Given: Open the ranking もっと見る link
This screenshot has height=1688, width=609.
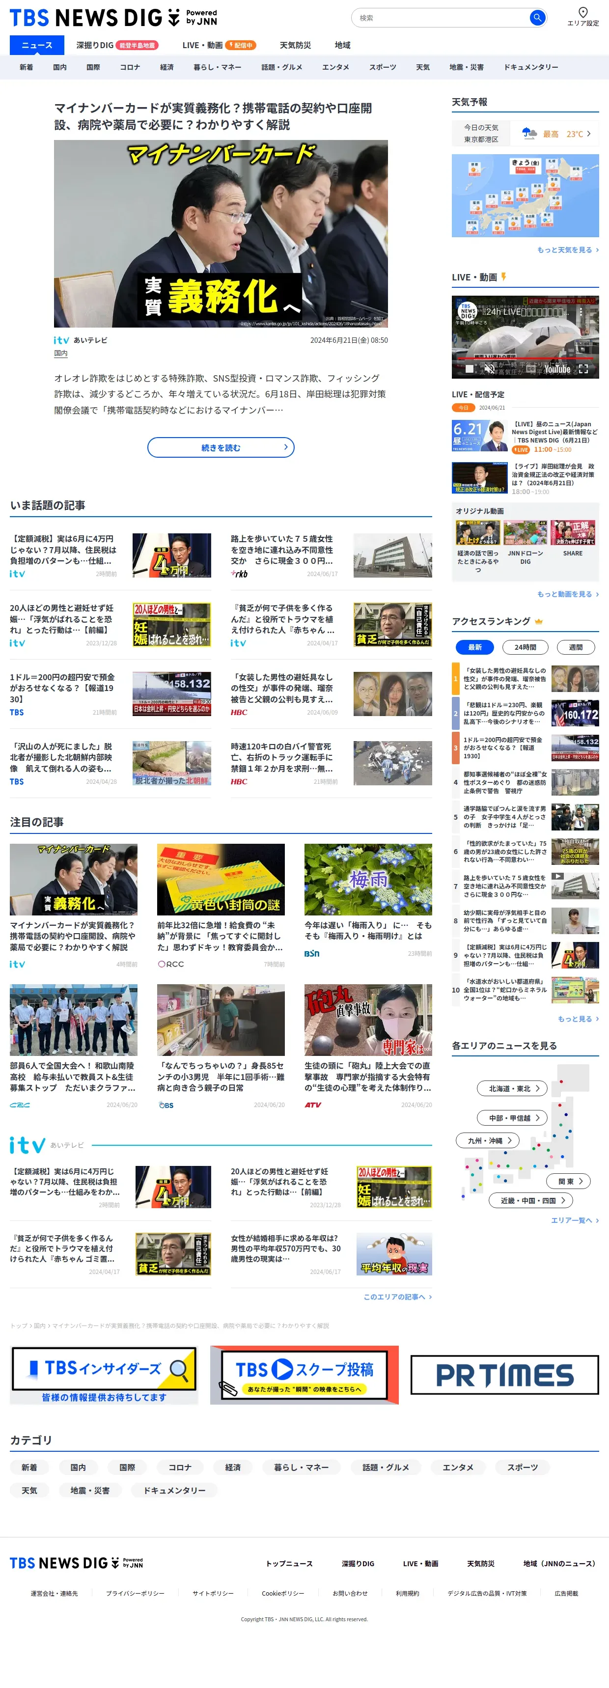Looking at the screenshot, I should click(578, 1018).
